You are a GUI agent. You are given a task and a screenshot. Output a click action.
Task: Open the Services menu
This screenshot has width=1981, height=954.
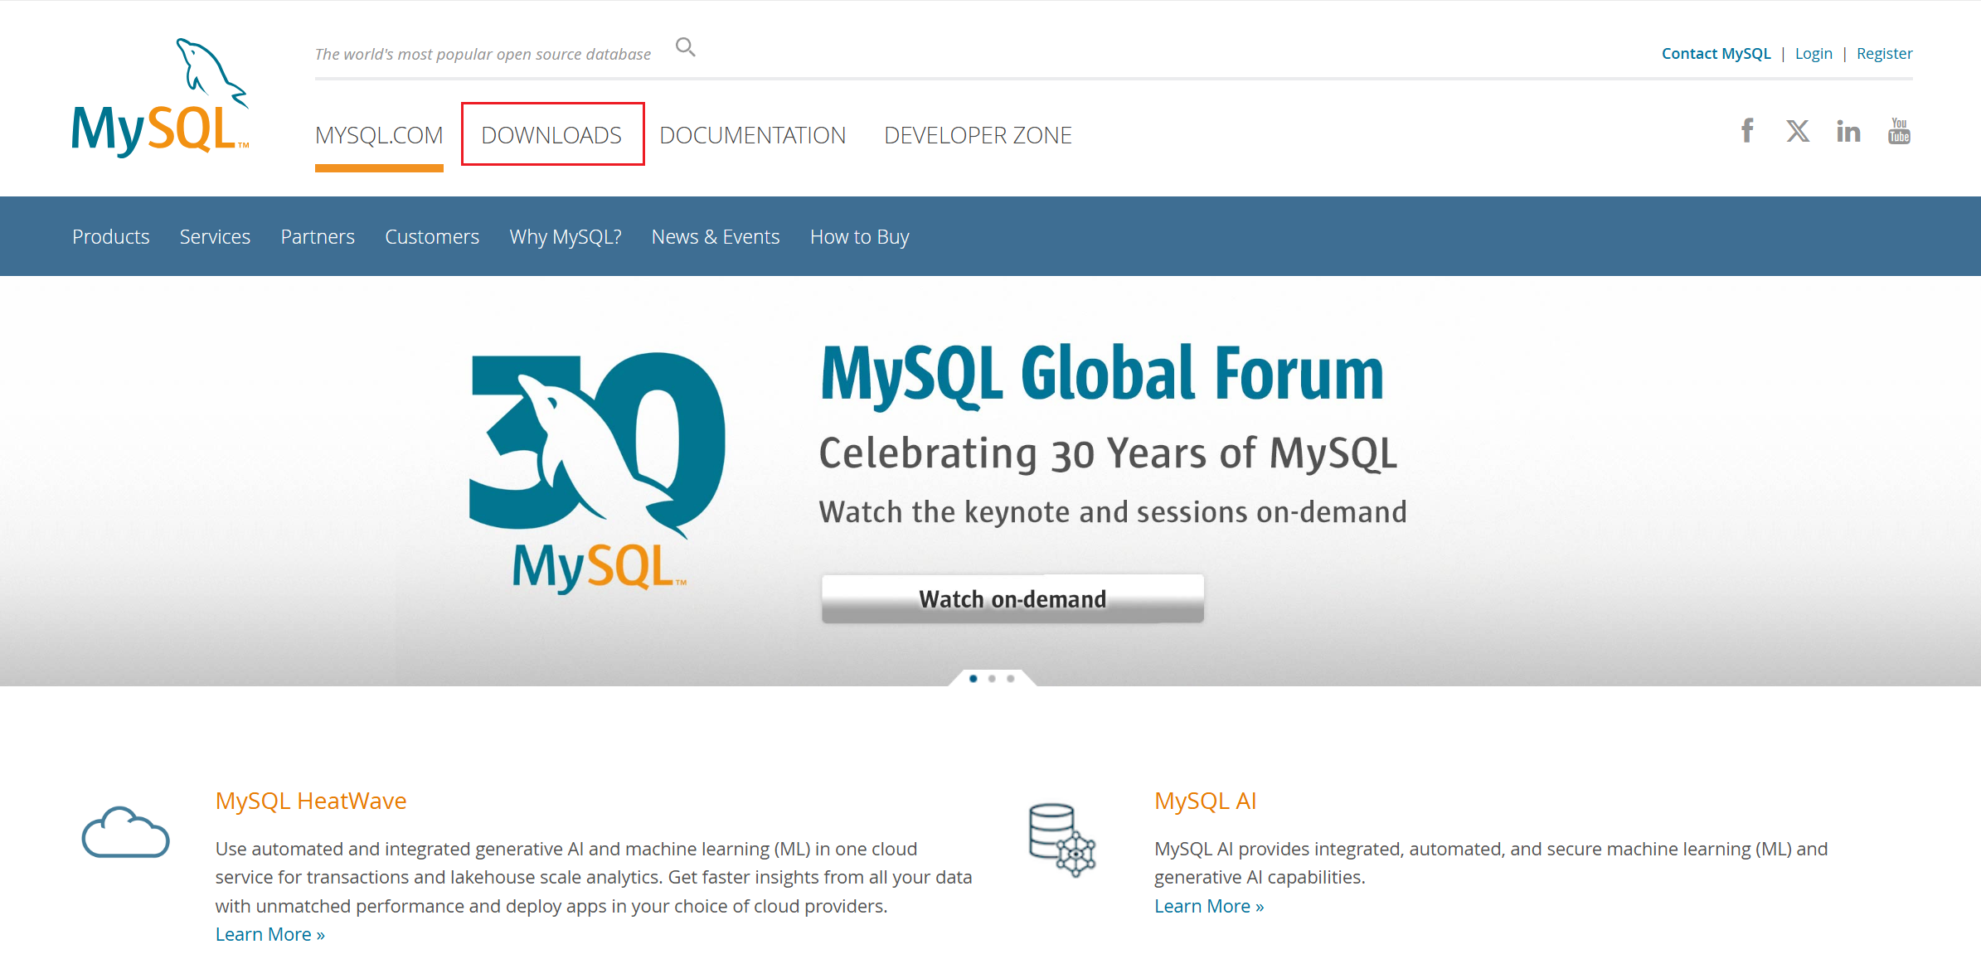click(215, 236)
